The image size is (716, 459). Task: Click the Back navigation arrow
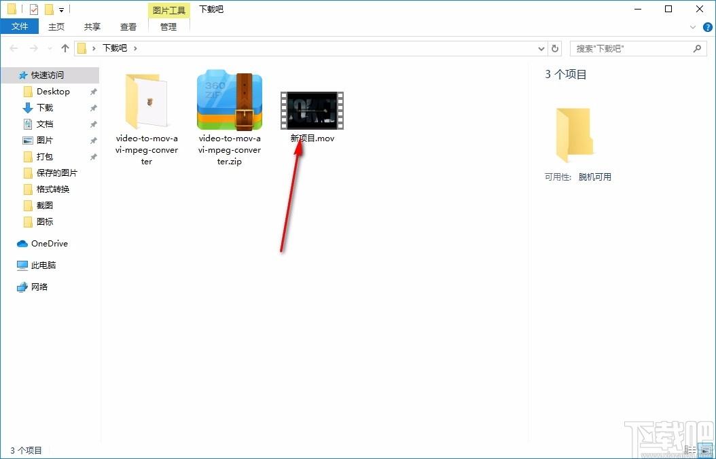(14, 48)
